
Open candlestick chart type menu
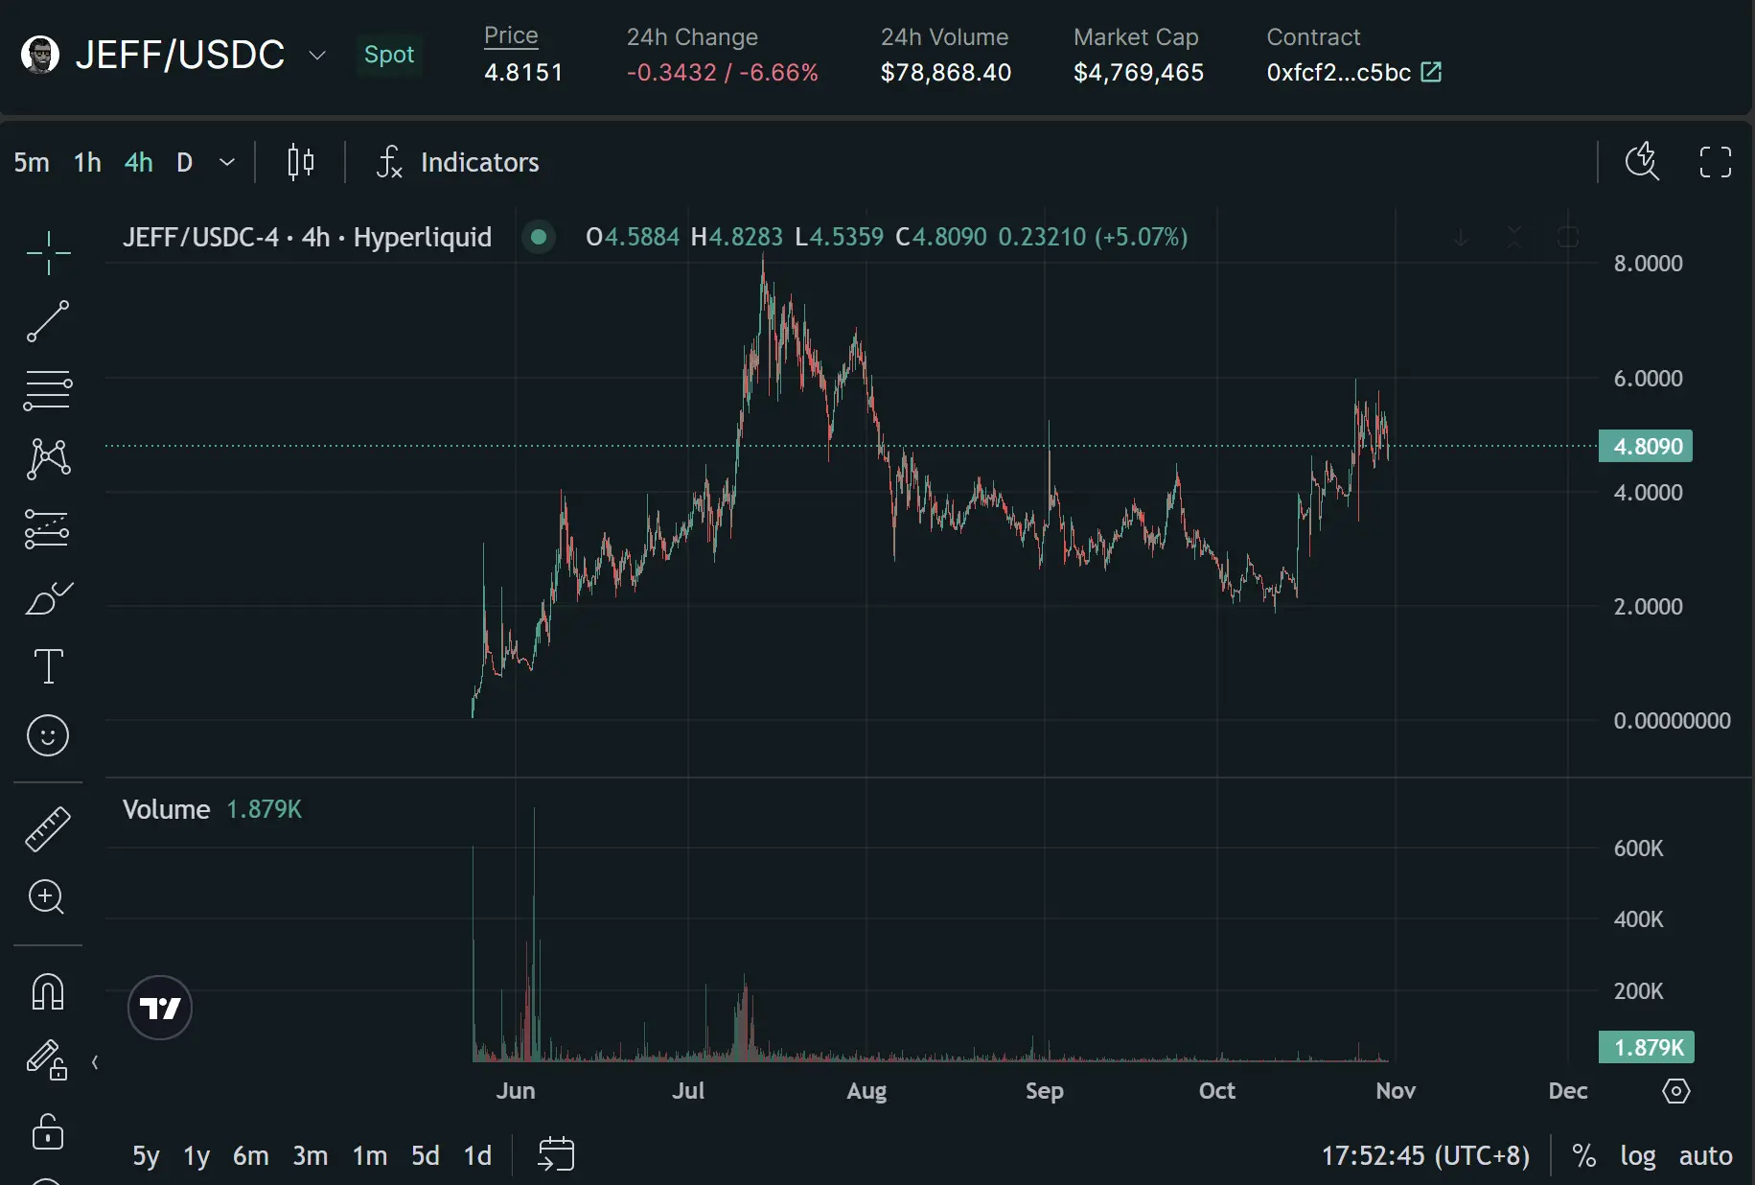tap(301, 162)
